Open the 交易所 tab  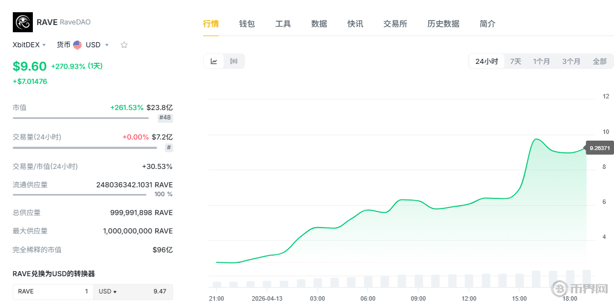click(395, 24)
